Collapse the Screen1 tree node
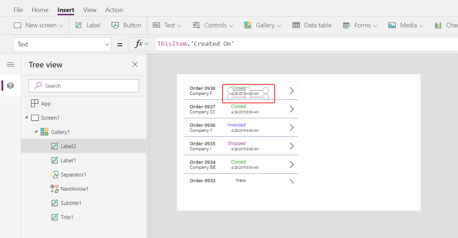Viewport: 458px width, 238px height. (26, 118)
